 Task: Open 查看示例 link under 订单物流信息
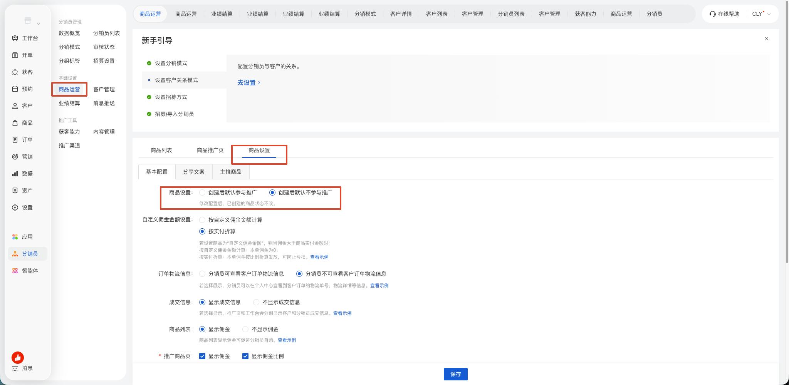[x=379, y=286]
